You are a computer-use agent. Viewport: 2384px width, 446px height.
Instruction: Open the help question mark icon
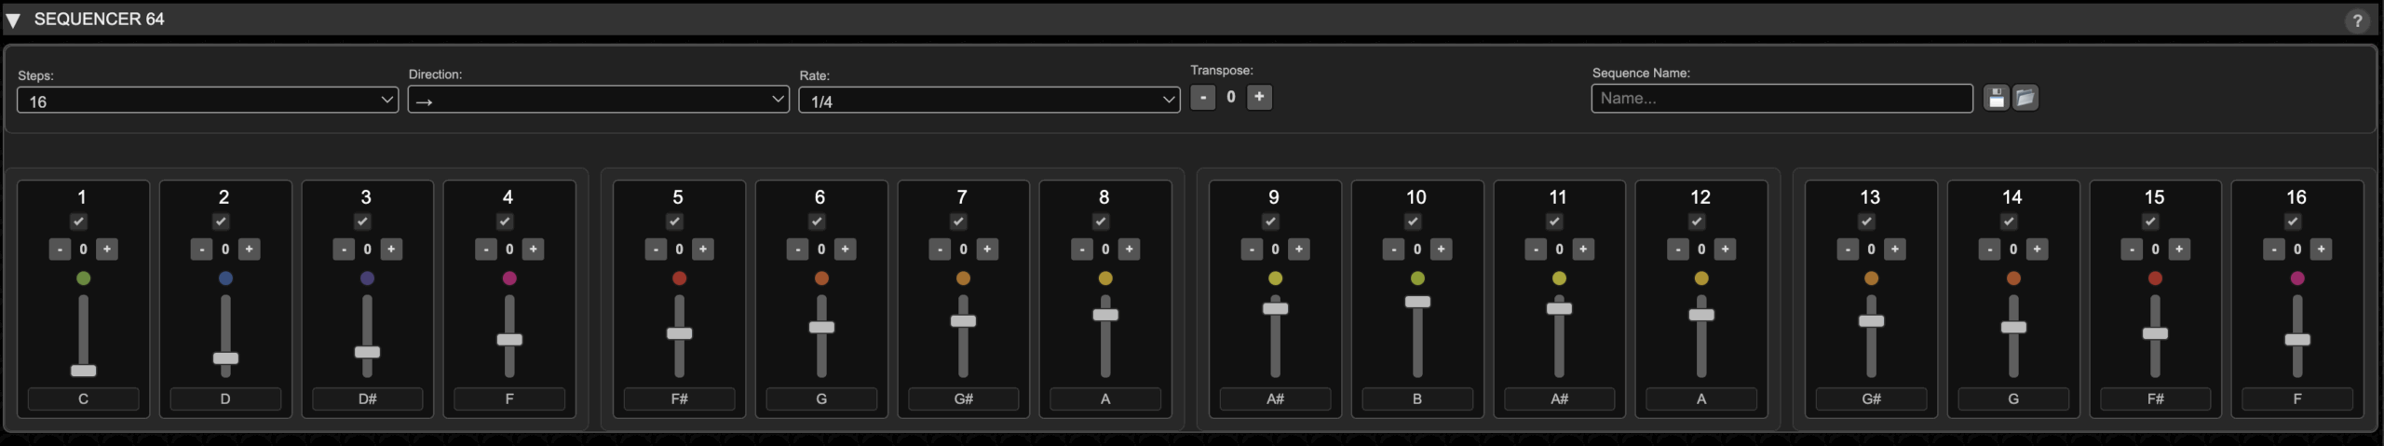[2357, 20]
